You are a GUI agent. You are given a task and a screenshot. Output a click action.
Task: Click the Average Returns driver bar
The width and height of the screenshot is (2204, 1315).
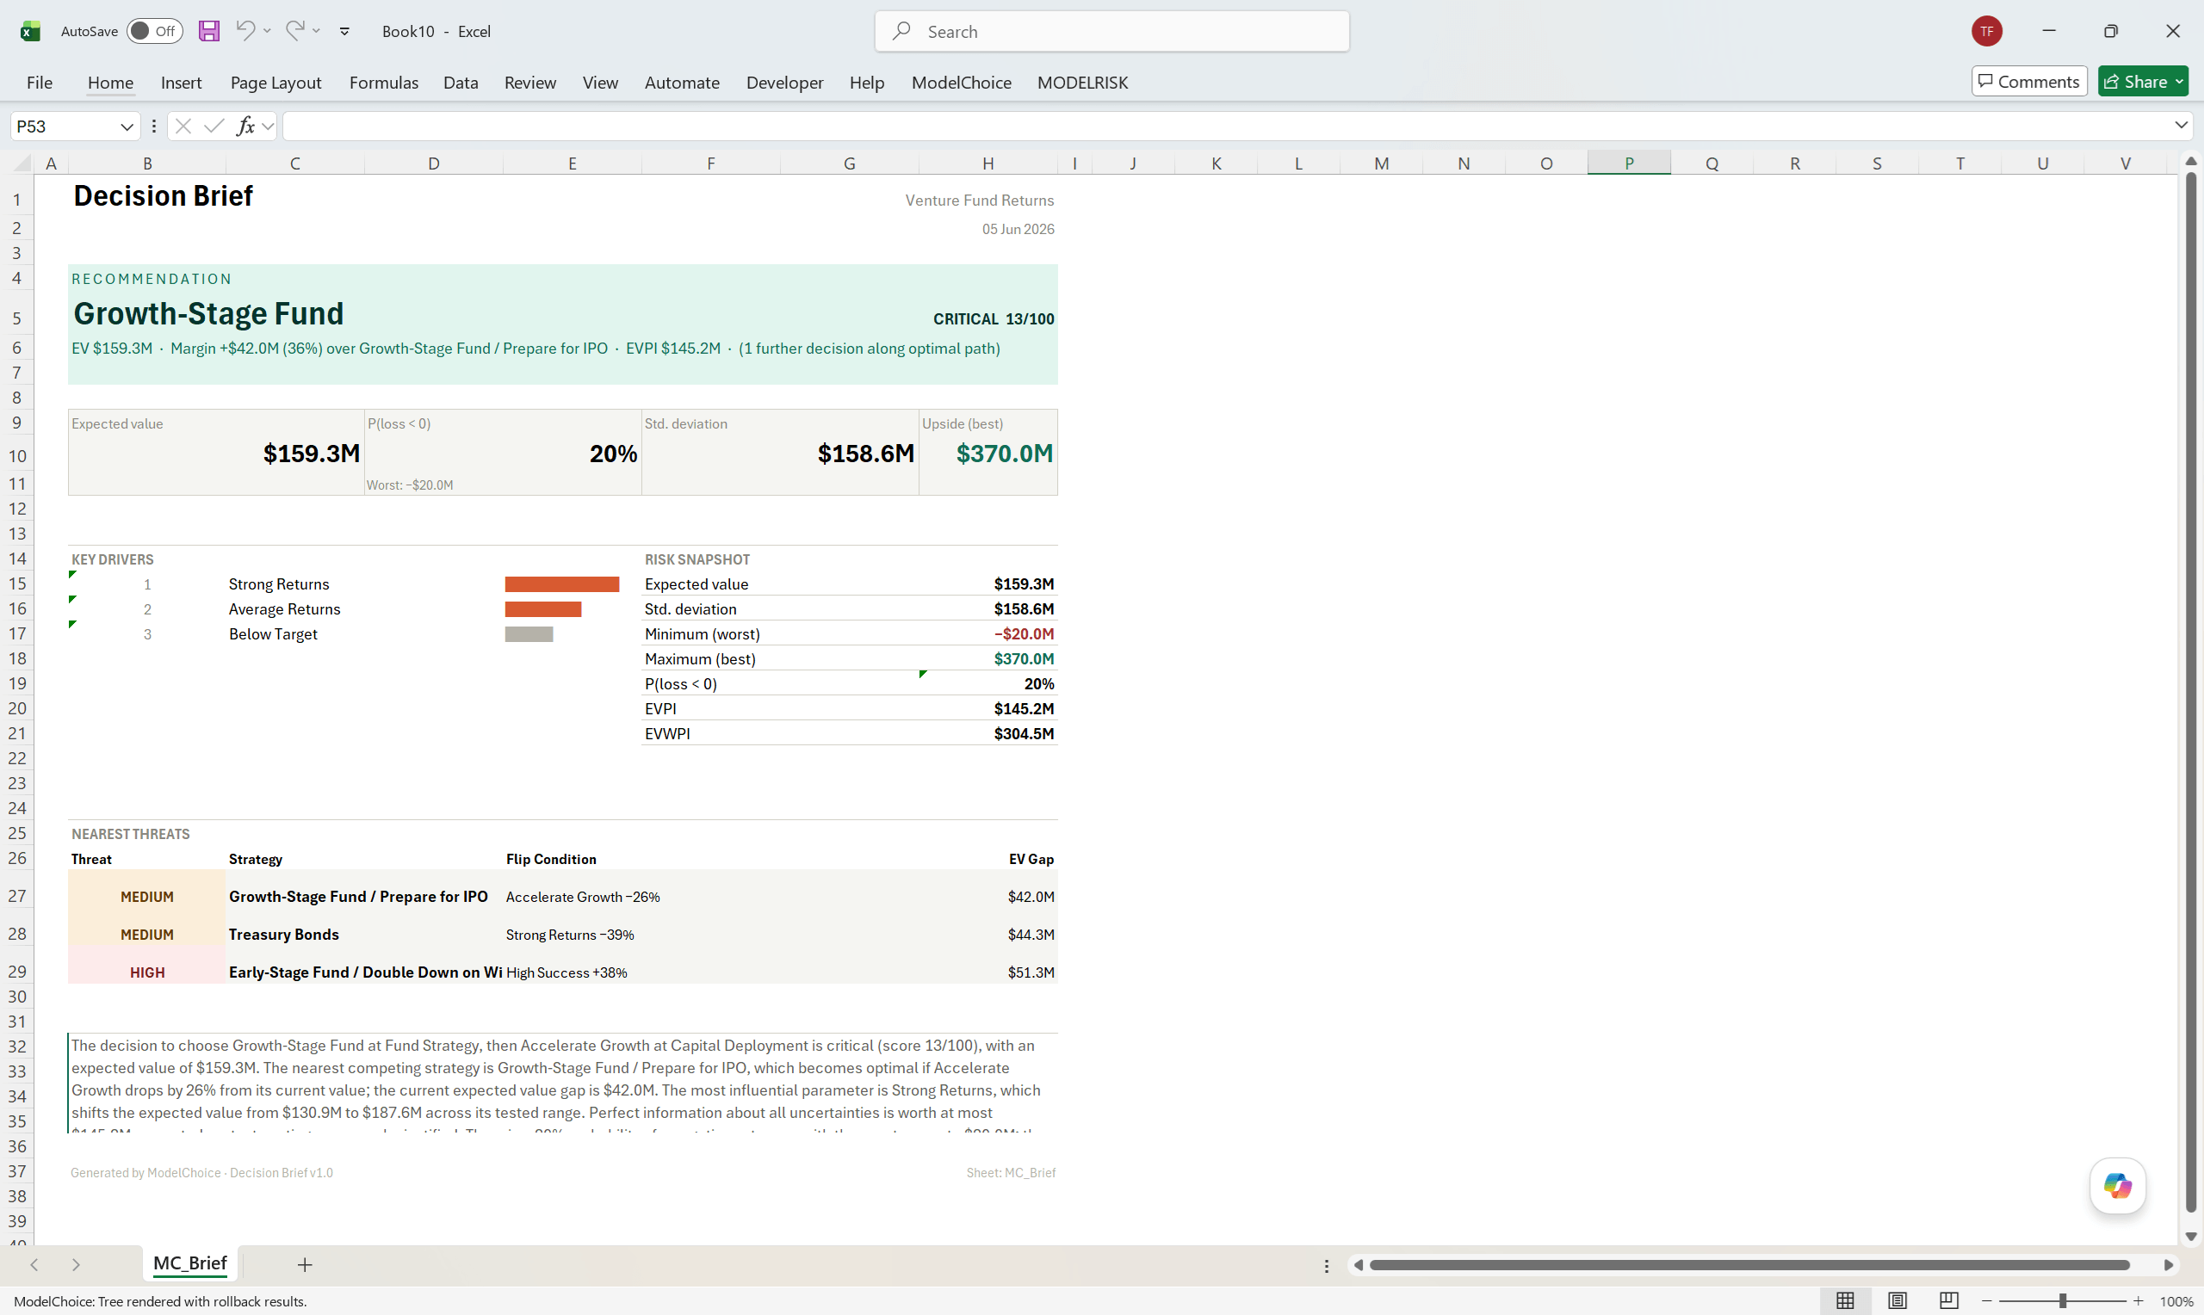click(543, 608)
